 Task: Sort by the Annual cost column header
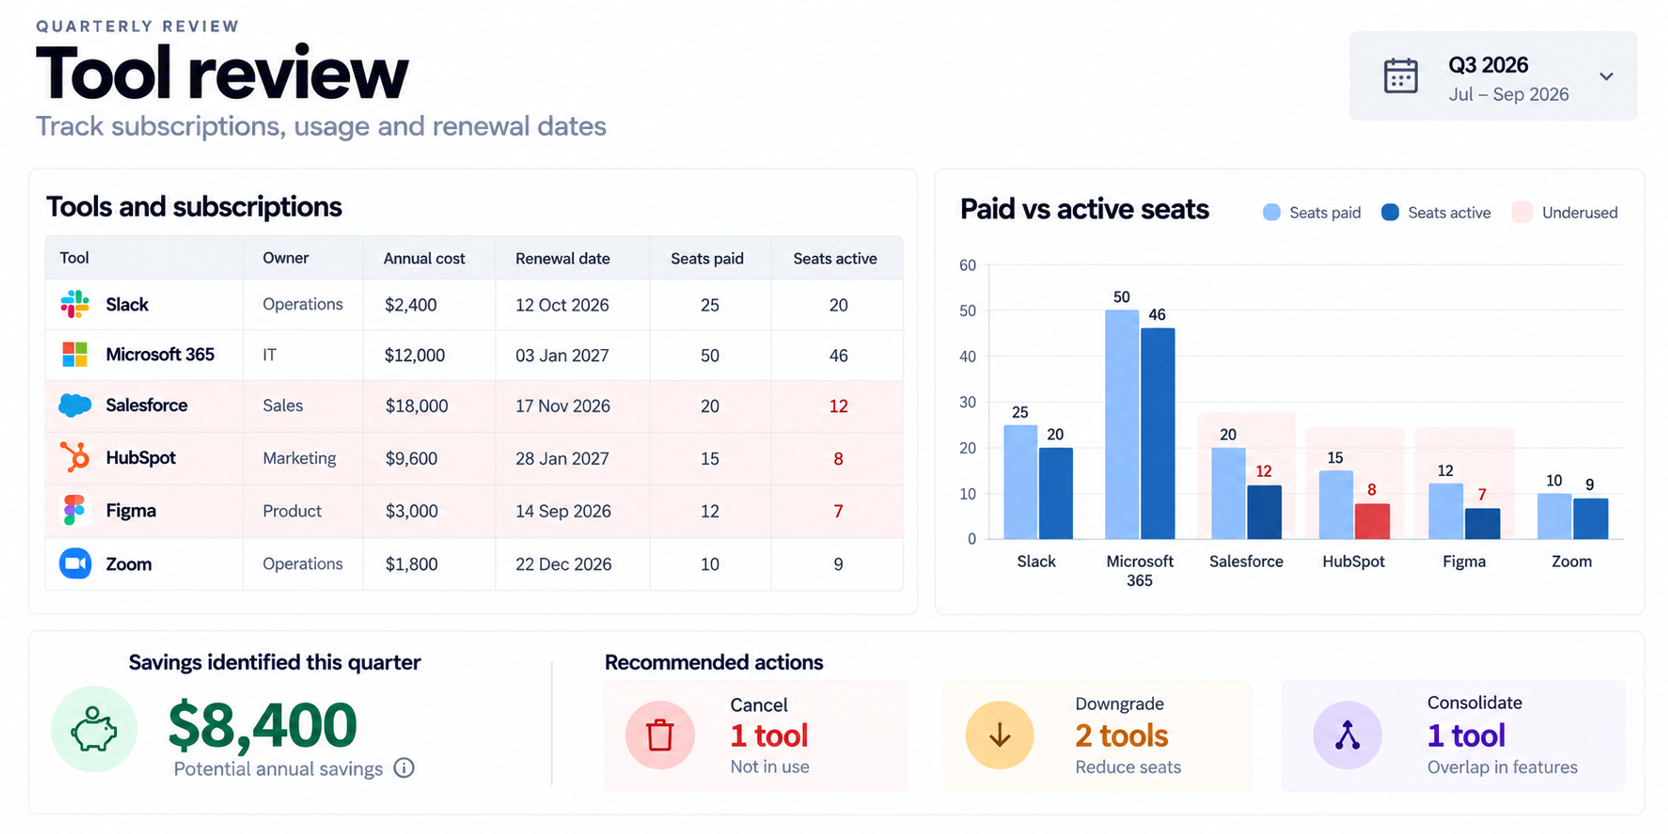[x=424, y=258]
